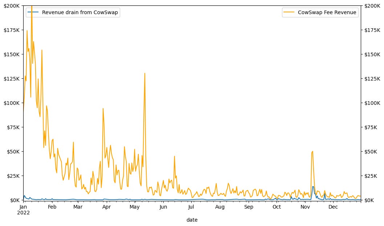Click the blue line's small peak in early November
This screenshot has height=226, width=384.
click(x=313, y=187)
